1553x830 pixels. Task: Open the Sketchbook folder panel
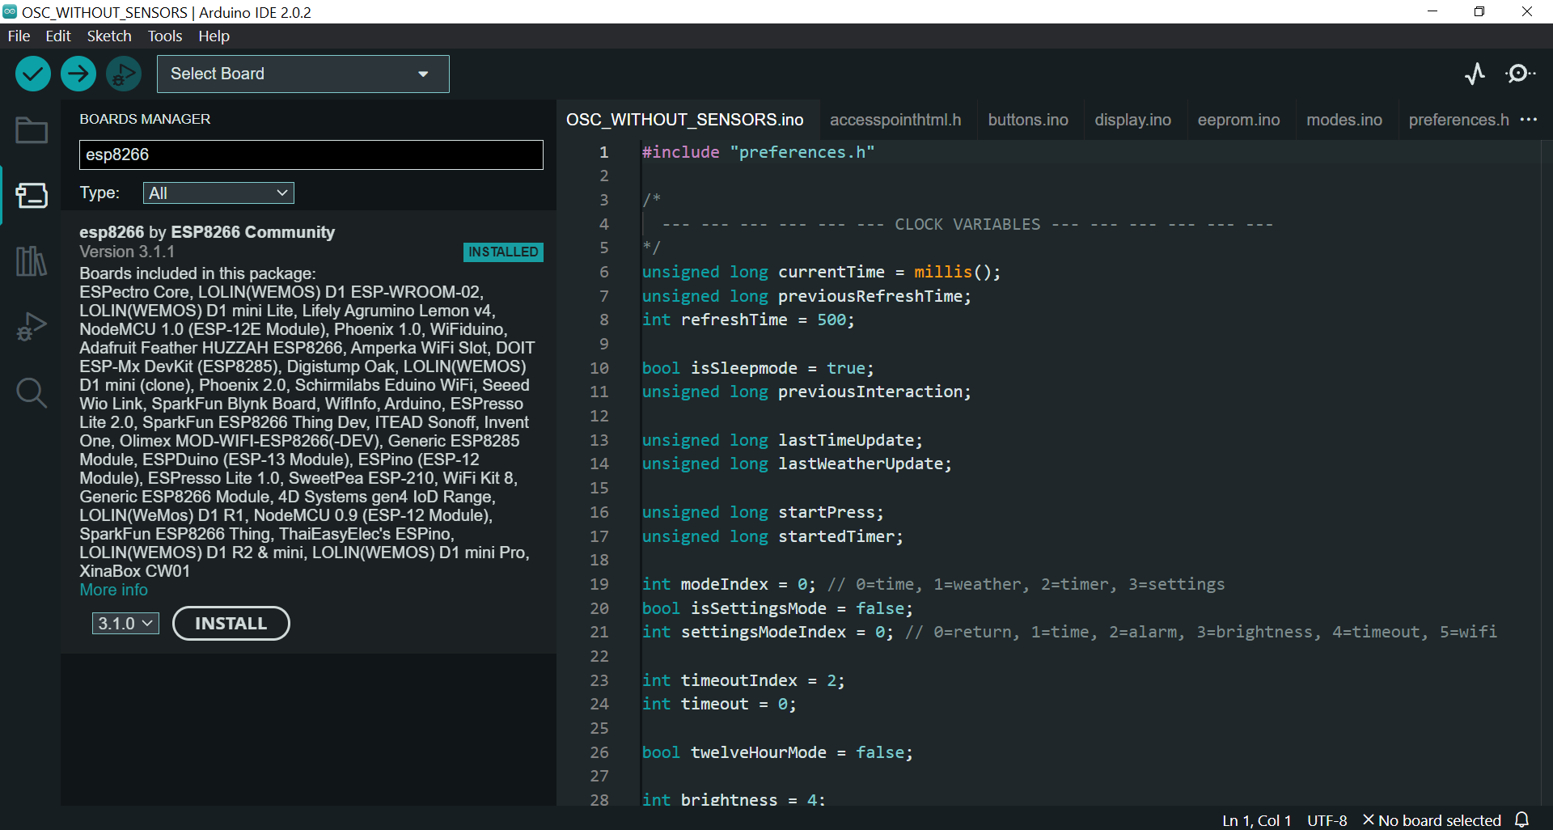pos(32,130)
